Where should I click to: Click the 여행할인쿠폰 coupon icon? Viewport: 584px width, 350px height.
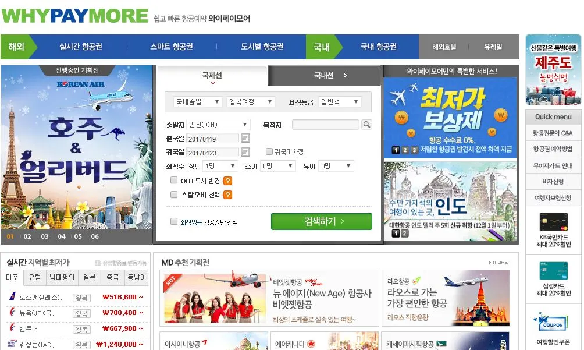coord(553,323)
